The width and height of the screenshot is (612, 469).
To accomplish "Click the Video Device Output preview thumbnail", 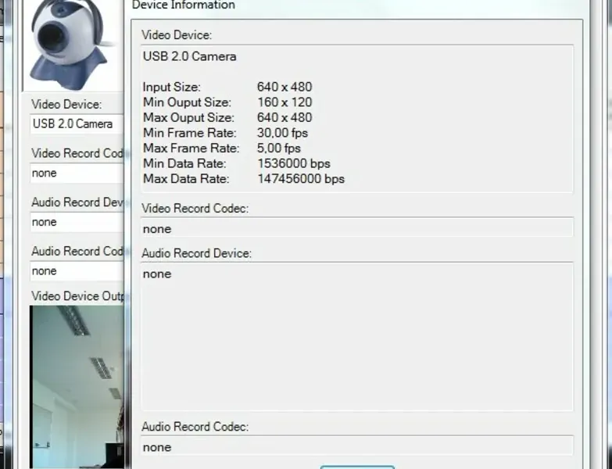I will [77, 387].
